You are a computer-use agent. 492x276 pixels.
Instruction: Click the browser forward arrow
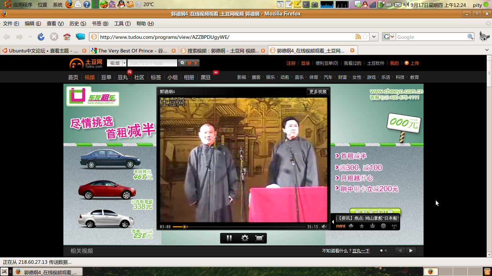[19, 37]
